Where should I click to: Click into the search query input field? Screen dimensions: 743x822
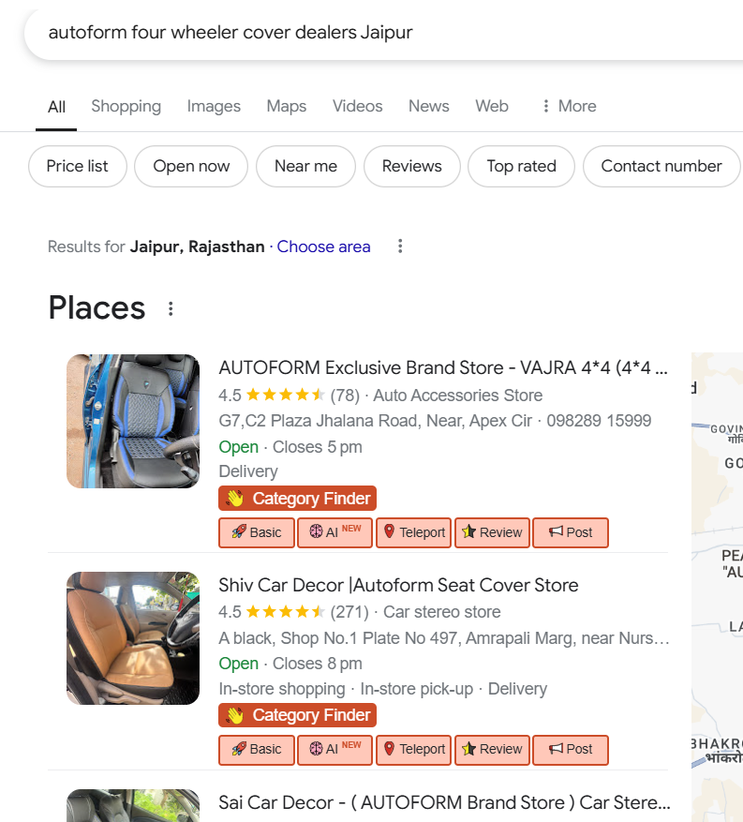tap(375, 33)
